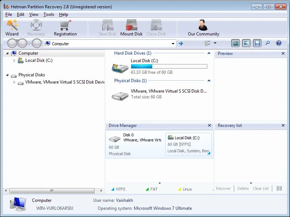Collapse the Physical Disks tree node
The width and height of the screenshot is (290, 217).
(x=7, y=75)
